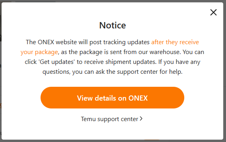The height and width of the screenshot is (142, 226).
Task: Click the dimmed backdrop left of the dialog
Action: click(0, 72)
